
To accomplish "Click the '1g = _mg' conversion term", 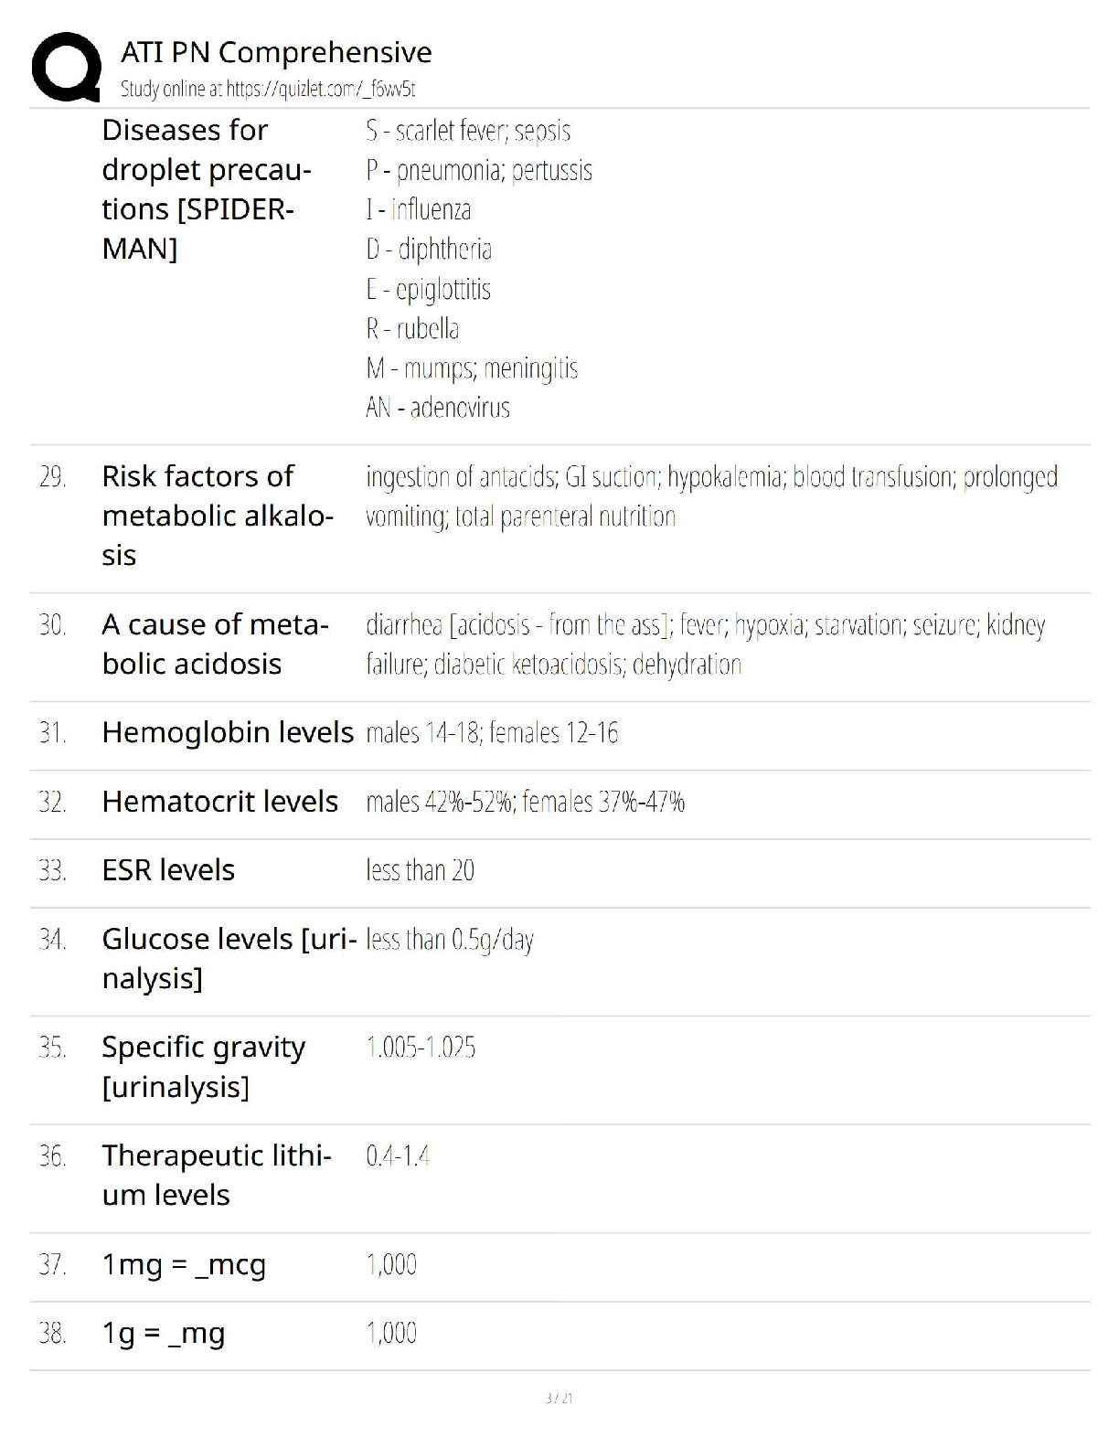I will coord(164,1333).
